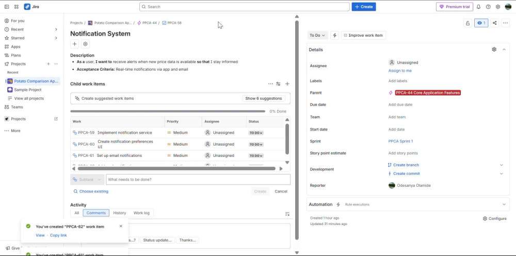The height and width of the screenshot is (256, 516).
Task: Click the lock restrictions icon
Action: (467, 23)
